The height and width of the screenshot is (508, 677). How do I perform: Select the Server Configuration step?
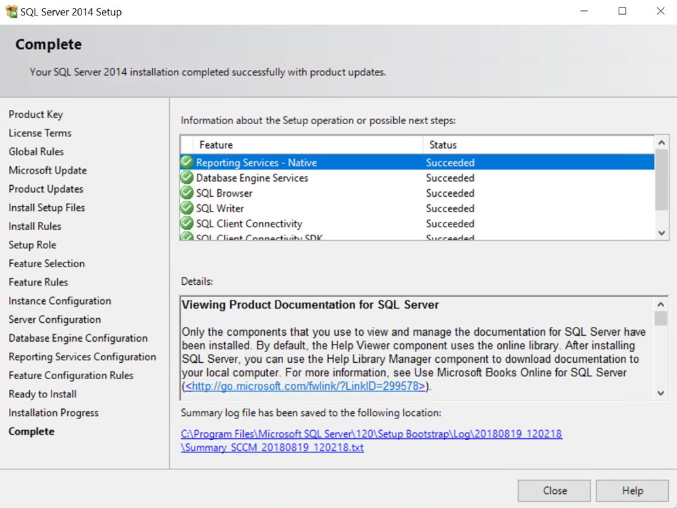coord(55,319)
